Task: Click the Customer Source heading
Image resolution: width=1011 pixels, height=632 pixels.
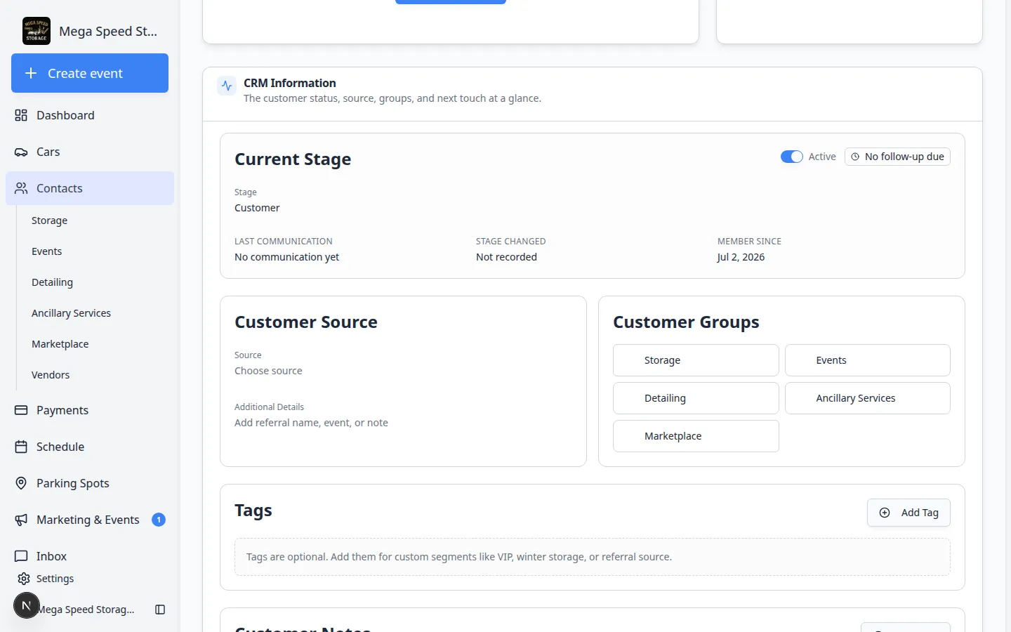Action: pyautogui.click(x=306, y=322)
